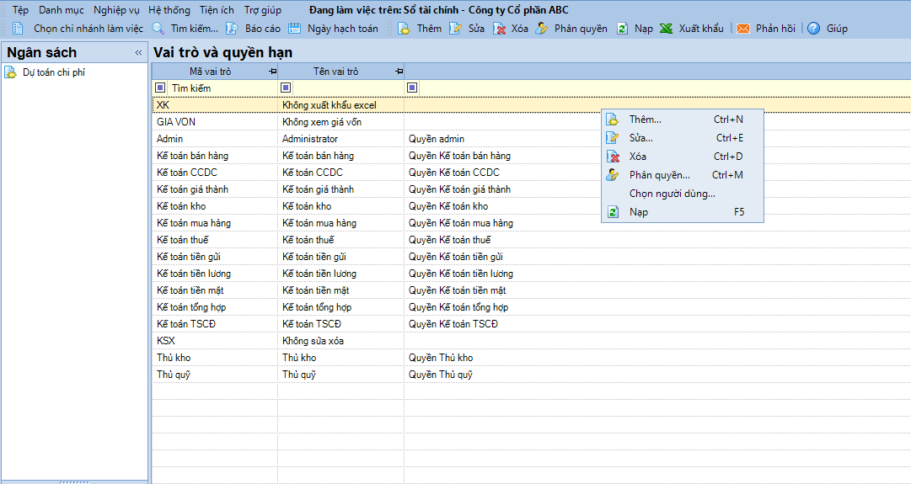Pin the Tên vai trò column
Viewport: 911px width, 484px height.
[x=399, y=72]
